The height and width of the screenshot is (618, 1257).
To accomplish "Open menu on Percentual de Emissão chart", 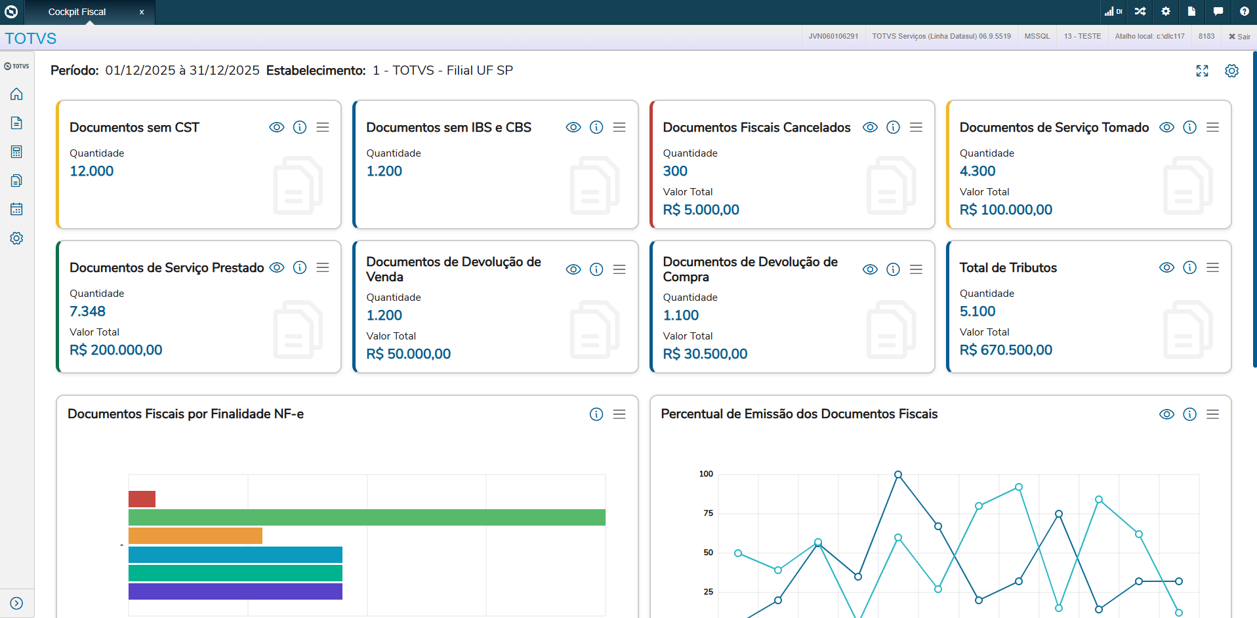I will click(x=1212, y=414).
